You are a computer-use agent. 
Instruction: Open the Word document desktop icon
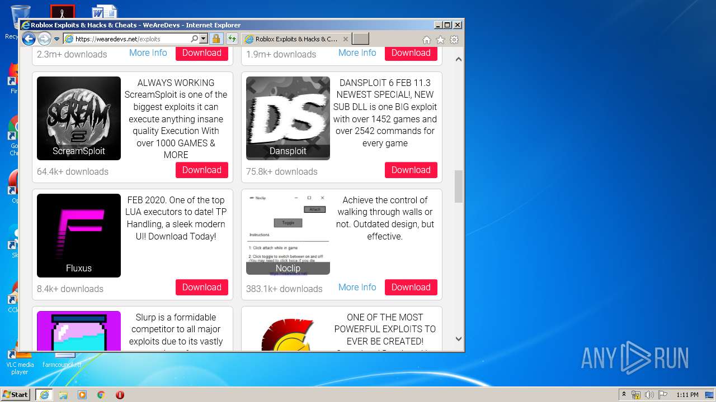[x=104, y=12]
